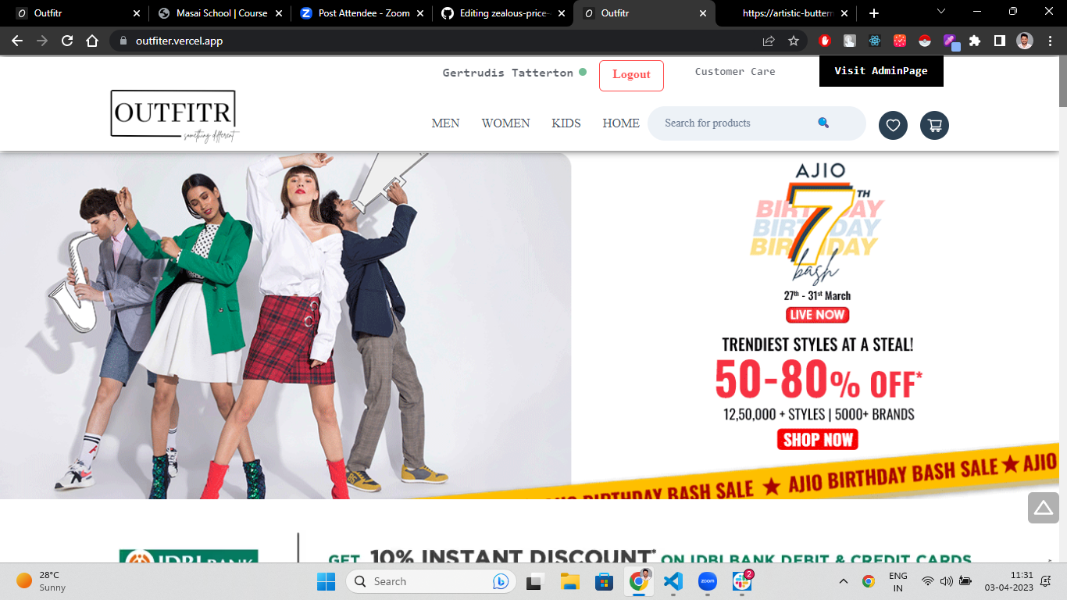This screenshot has height=600, width=1067.
Task: Click the IDBI Bank discount banner
Action: pyautogui.click(x=544, y=547)
